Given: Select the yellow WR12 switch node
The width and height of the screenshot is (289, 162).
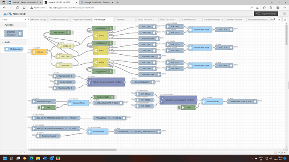Looking at the screenshot, I should tap(101, 51).
